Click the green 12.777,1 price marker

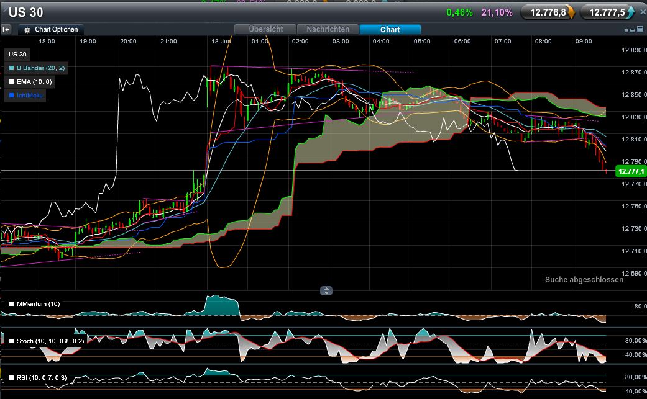pyautogui.click(x=630, y=171)
